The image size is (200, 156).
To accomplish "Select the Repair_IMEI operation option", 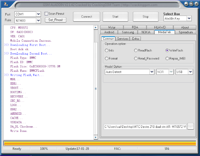I will pyautogui.click(x=167, y=59).
